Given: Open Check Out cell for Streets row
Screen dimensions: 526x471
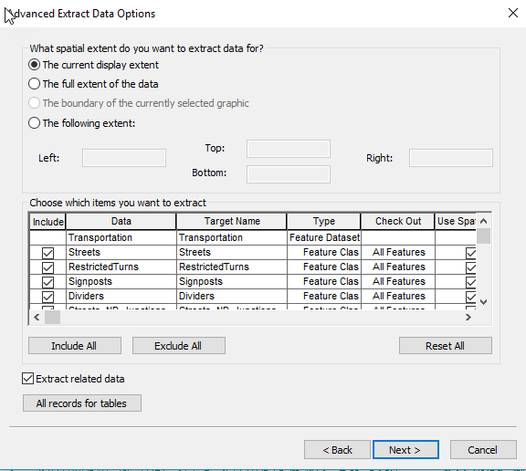Looking at the screenshot, I should coord(398,252).
